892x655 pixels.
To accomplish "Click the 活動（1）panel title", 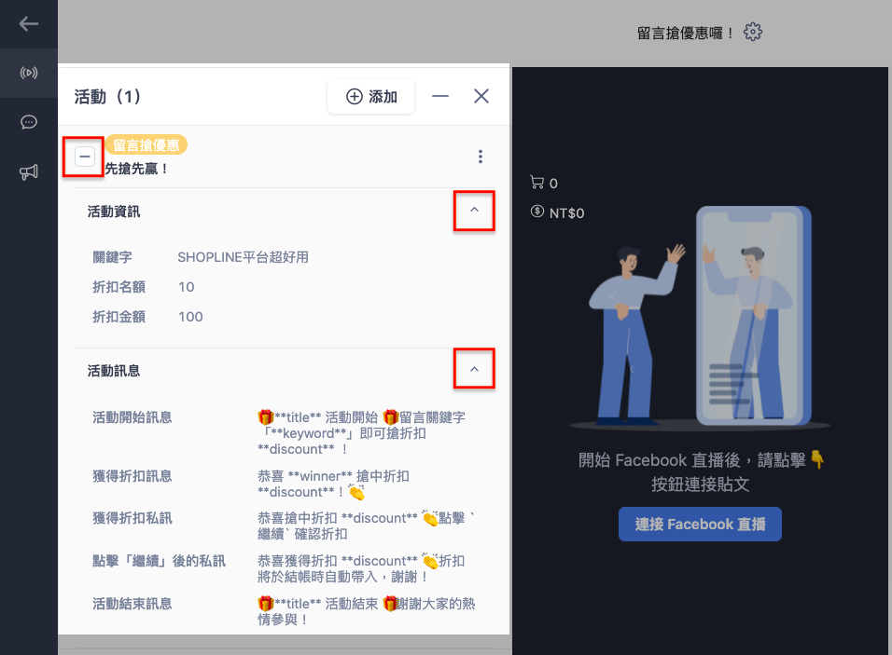I will [107, 97].
